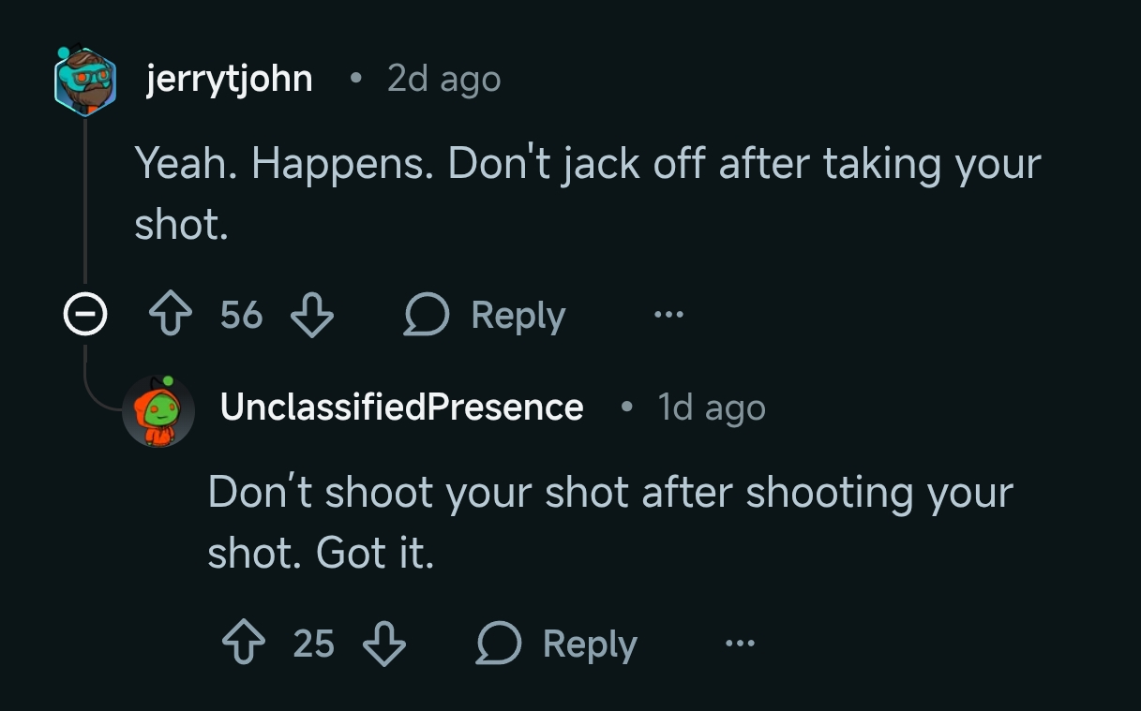1141x711 pixels.
Task: Upvote UnclassifiedPresence's reply
Action: pos(244,644)
